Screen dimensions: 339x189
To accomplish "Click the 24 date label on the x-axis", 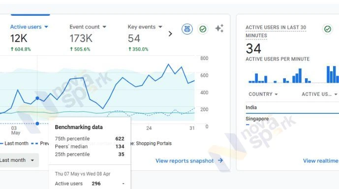I will click(149, 128).
